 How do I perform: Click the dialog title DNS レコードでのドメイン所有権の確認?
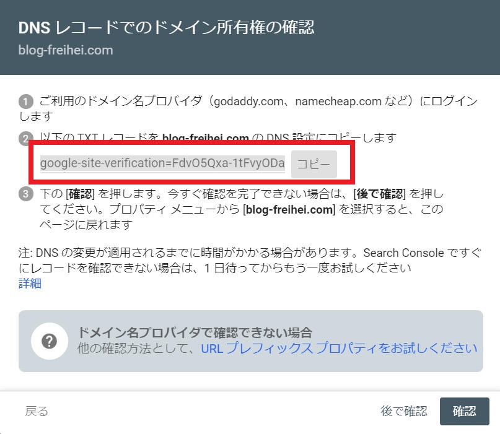[x=167, y=27]
